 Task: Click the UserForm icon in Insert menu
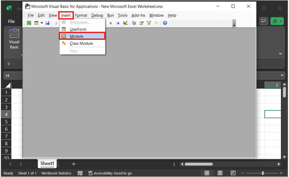pyautogui.click(x=63, y=29)
